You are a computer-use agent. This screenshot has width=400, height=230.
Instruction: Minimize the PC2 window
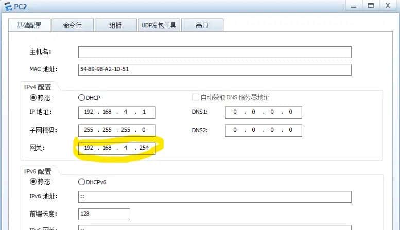point(354,6)
